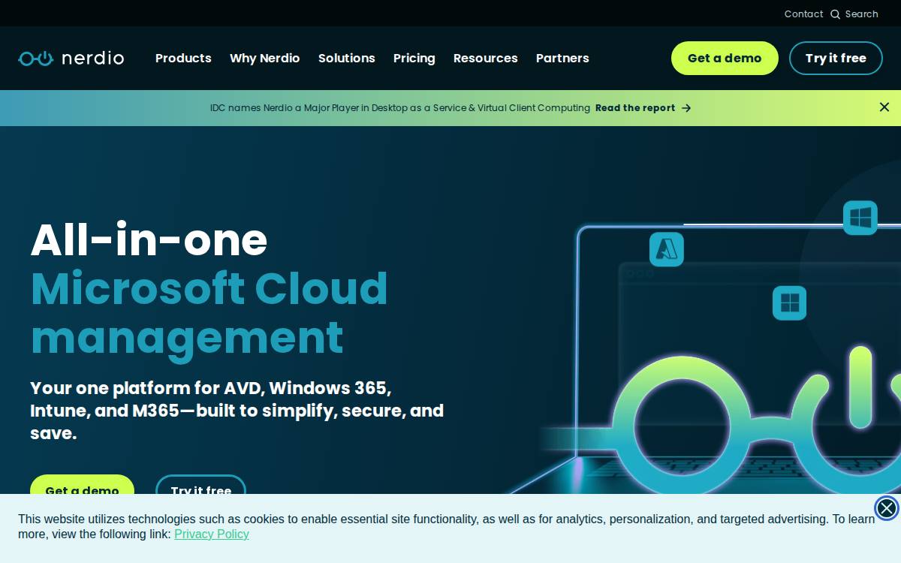Click the arrow next to Read the report
This screenshot has width=901, height=563.
tap(686, 108)
